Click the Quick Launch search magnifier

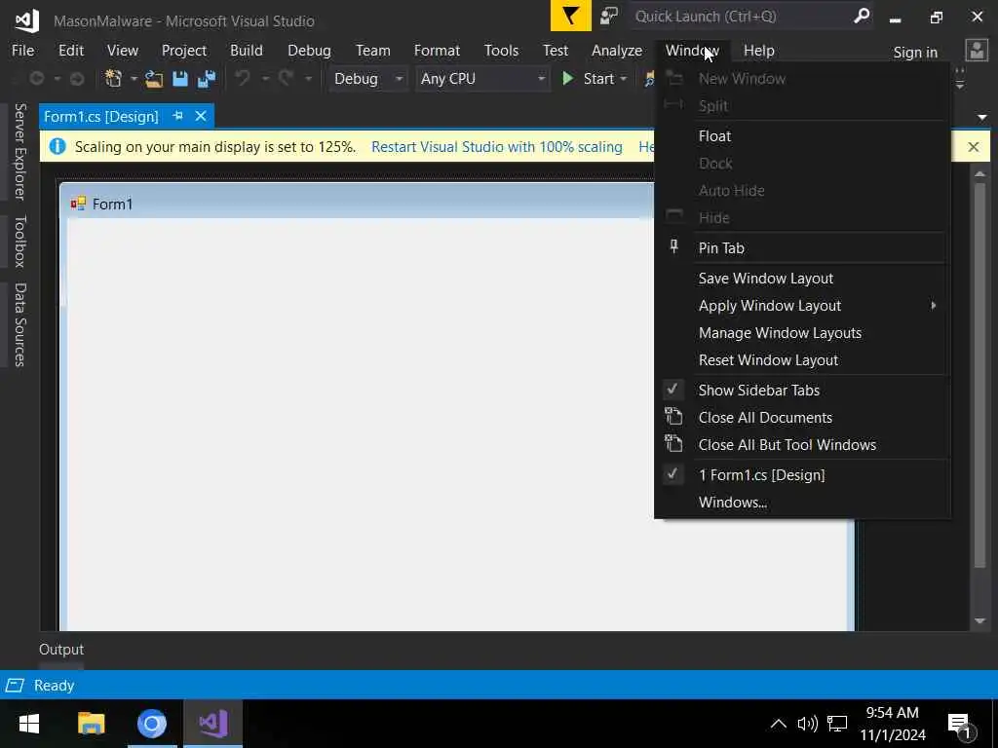862,16
